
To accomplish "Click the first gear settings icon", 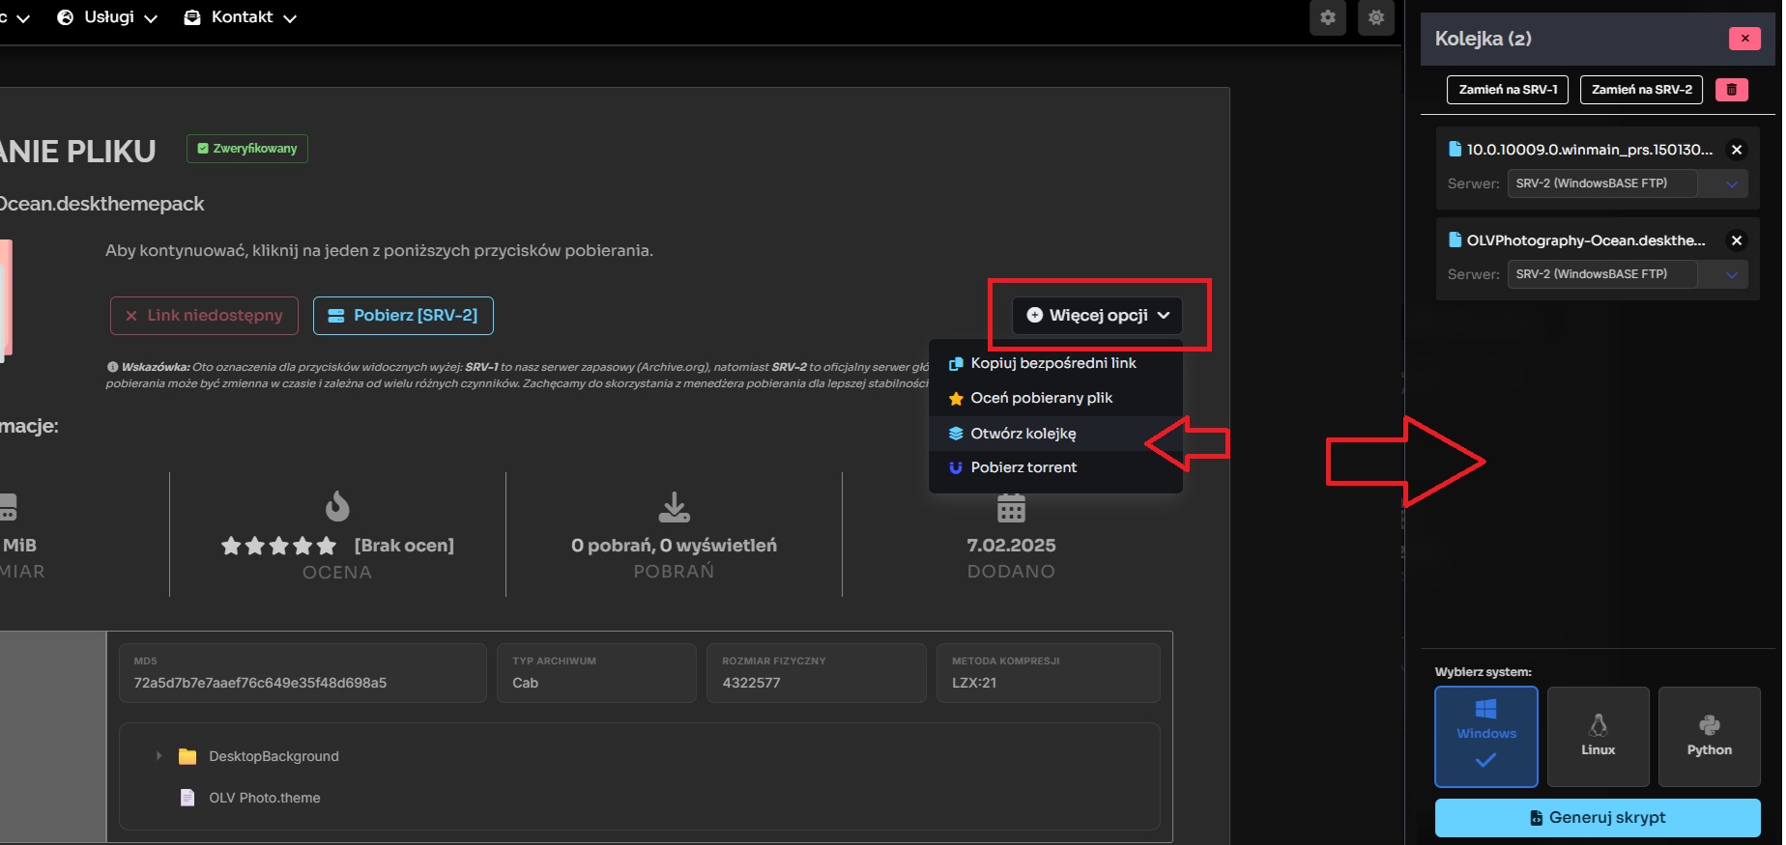I will [x=1327, y=17].
